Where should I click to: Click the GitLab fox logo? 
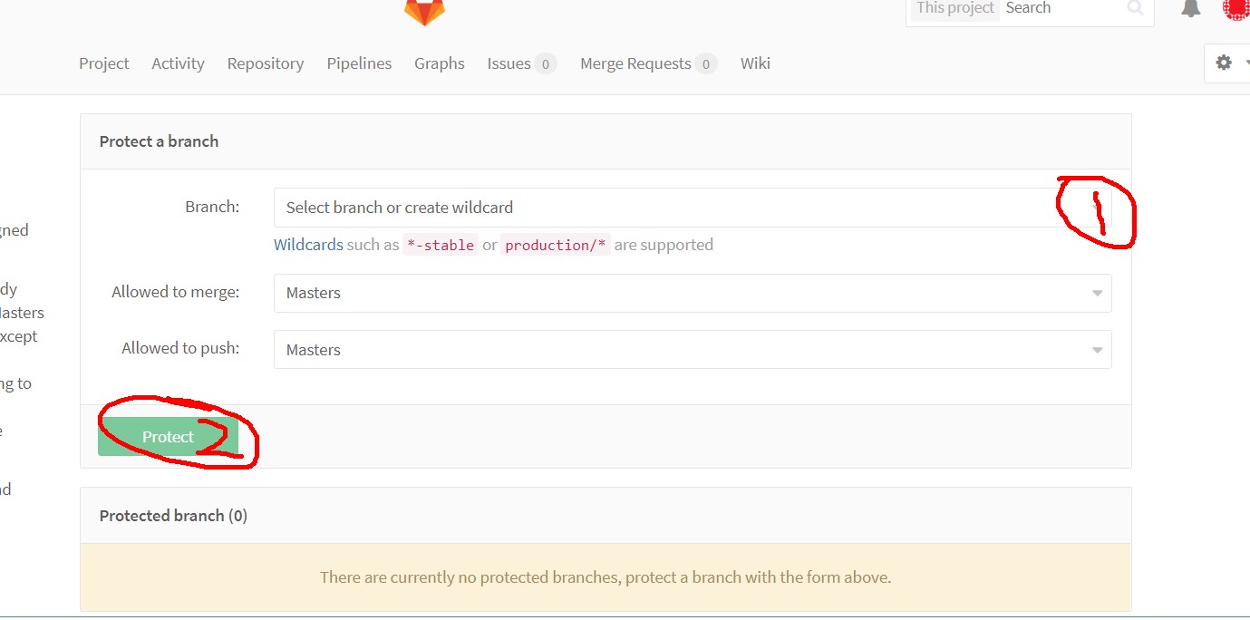pos(424,11)
